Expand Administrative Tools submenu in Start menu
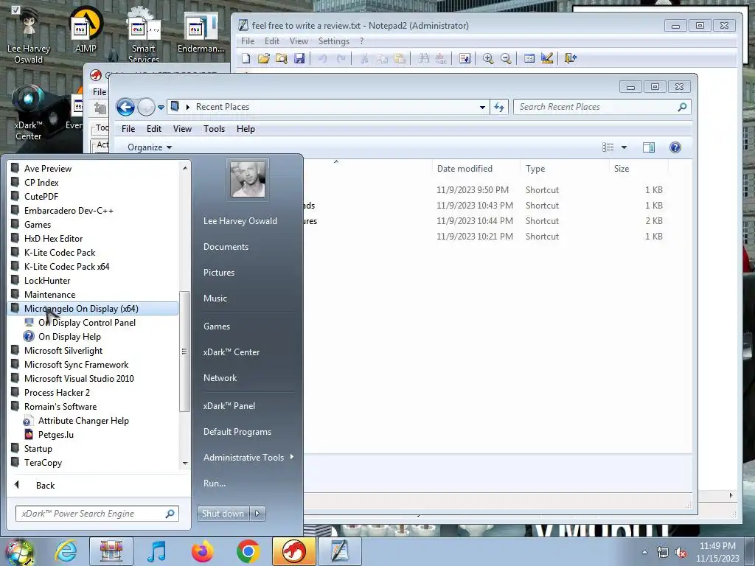 pos(292,457)
